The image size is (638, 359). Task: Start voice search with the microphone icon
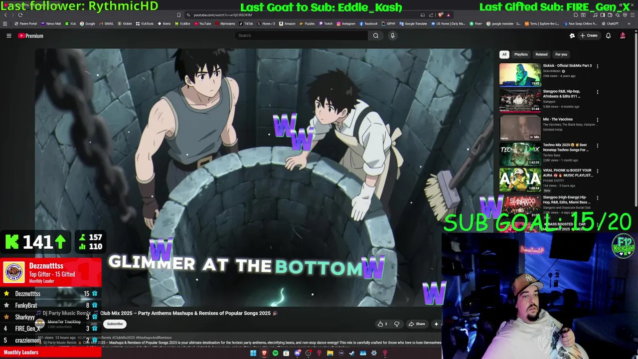[x=393, y=35]
